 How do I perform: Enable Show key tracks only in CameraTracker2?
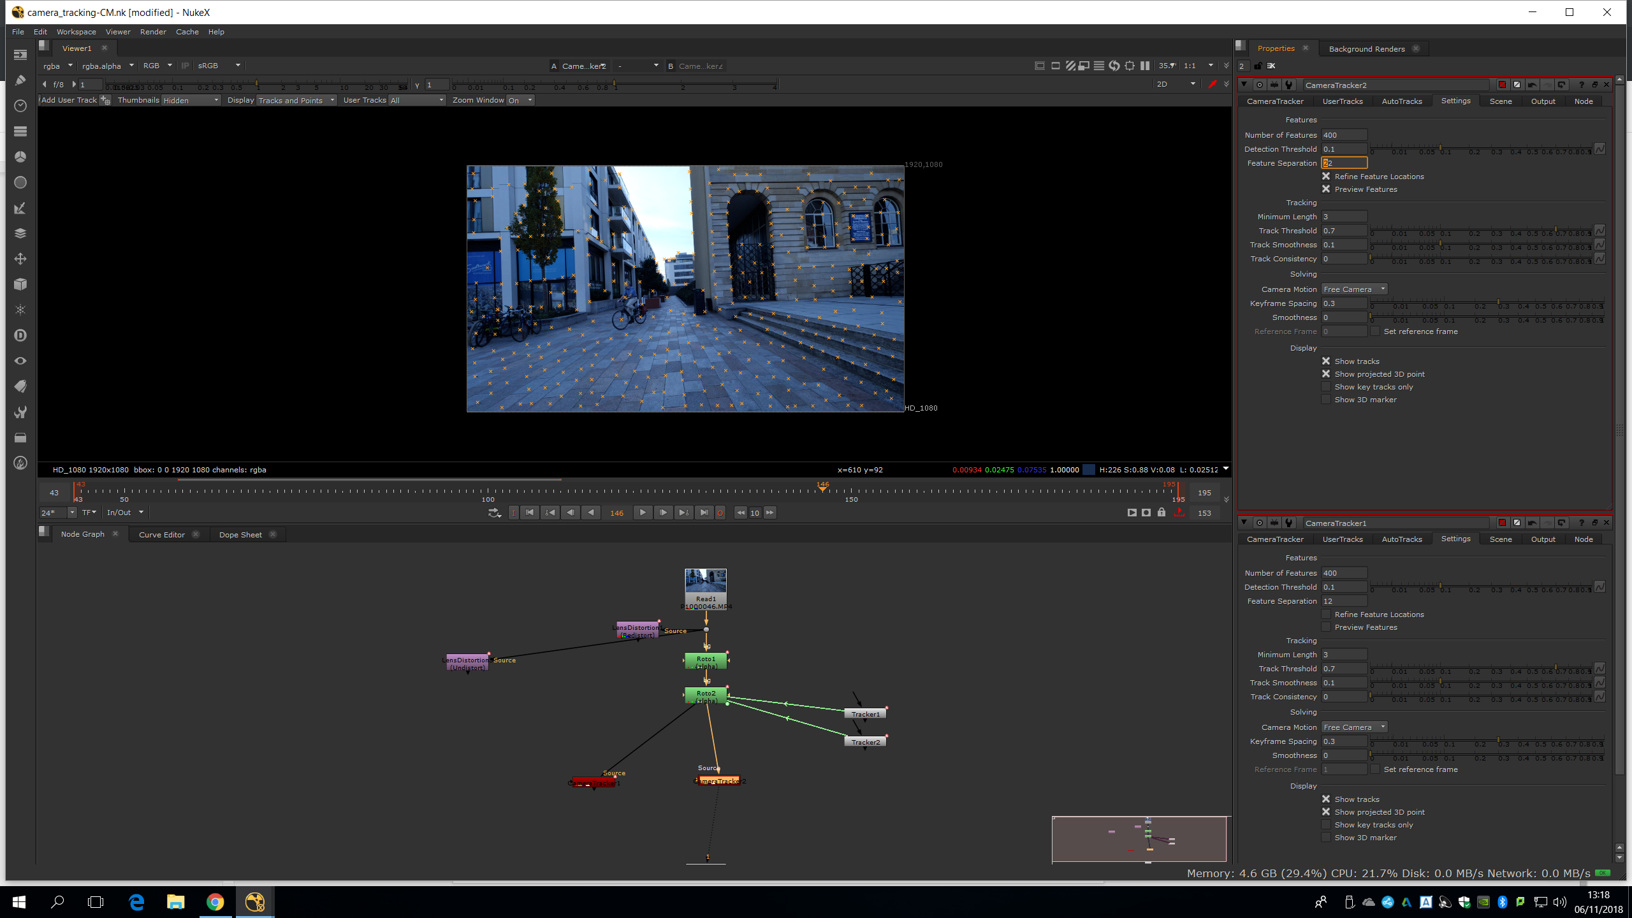tap(1326, 387)
